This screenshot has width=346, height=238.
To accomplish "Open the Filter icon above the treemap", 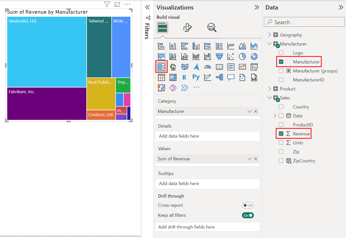I will pos(107,4).
